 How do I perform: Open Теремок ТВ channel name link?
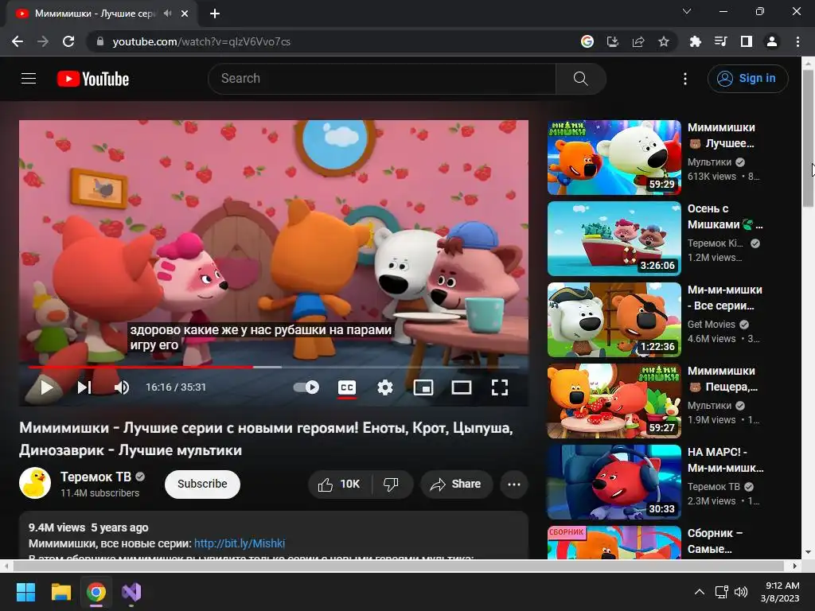point(96,477)
